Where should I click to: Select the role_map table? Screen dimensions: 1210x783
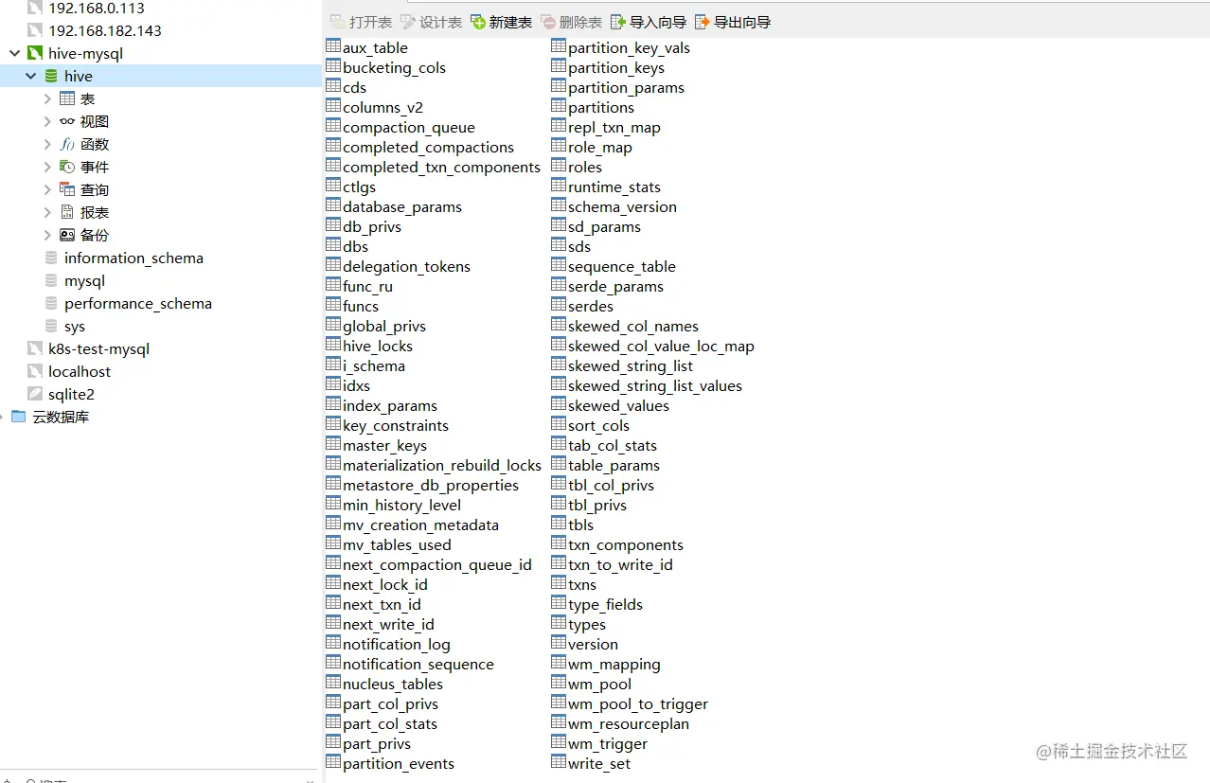pos(600,147)
